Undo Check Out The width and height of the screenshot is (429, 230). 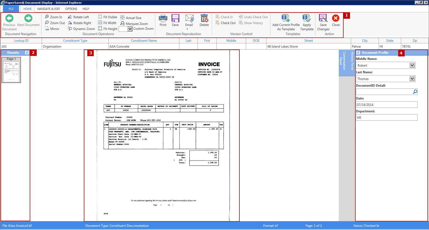point(253,17)
